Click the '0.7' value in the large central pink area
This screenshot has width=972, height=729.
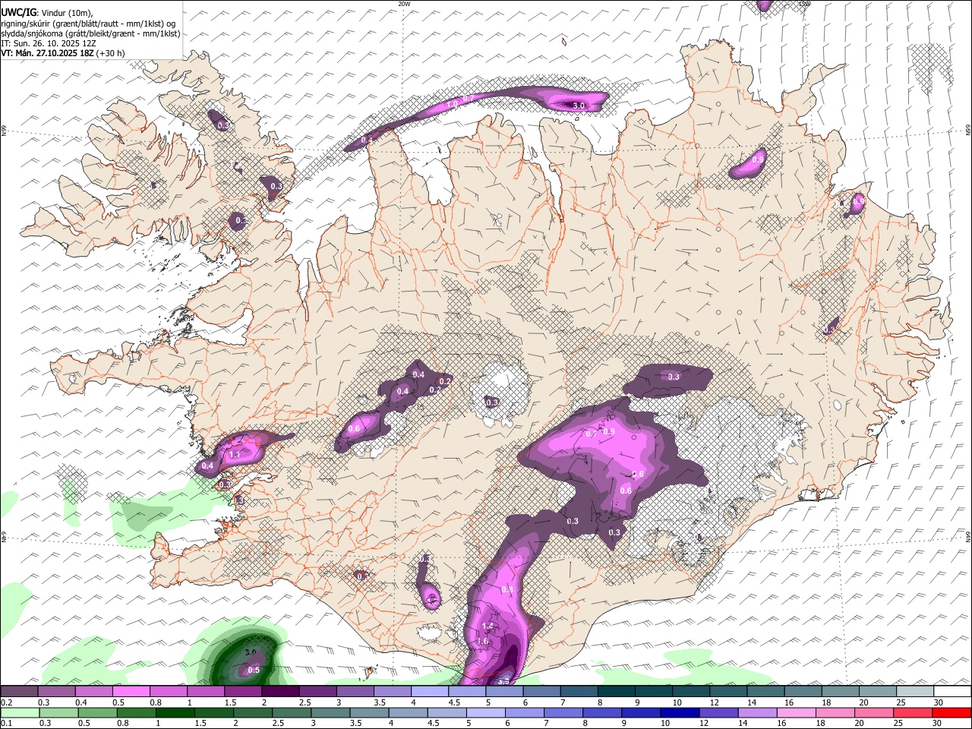tap(592, 434)
